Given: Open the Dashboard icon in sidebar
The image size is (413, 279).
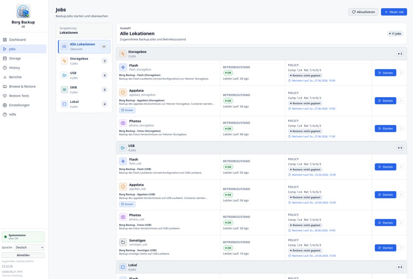Looking at the screenshot, I should tap(5, 40).
